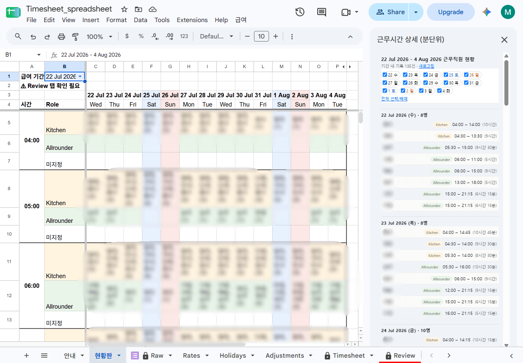Star the Timesheet_spreadsheet document
The height and width of the screenshot is (363, 523).
pyautogui.click(x=124, y=9)
